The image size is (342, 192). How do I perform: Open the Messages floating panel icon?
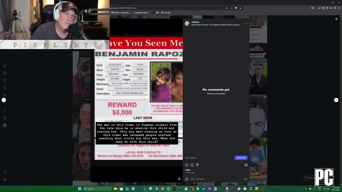pos(306,178)
